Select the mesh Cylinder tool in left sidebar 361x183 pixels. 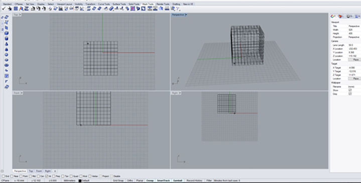point(7,39)
